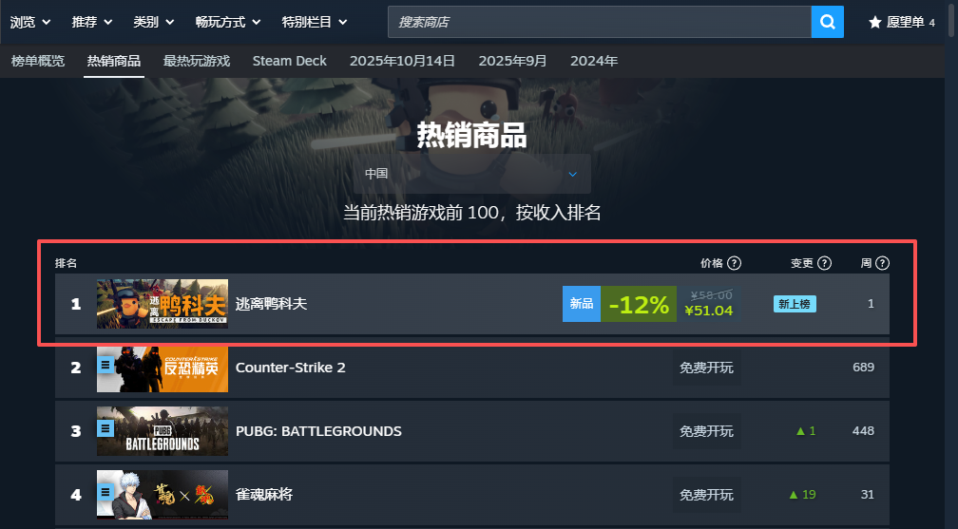Open the 中国 region selector dropdown
Viewport: 958px width, 529px height.
point(471,174)
